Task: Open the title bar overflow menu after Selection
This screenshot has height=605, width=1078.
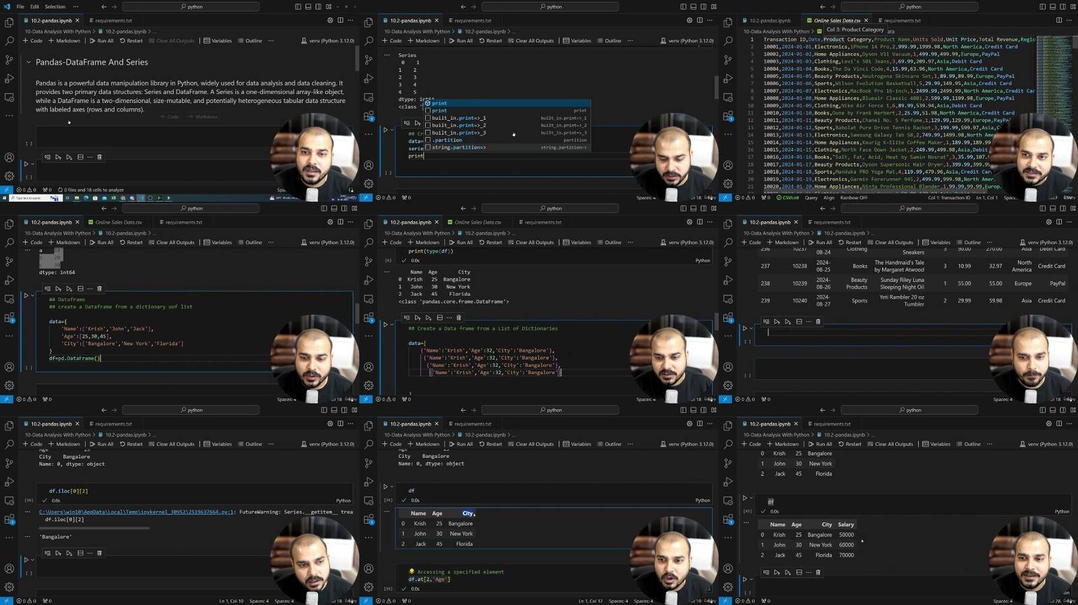Action: pyautogui.click(x=75, y=7)
